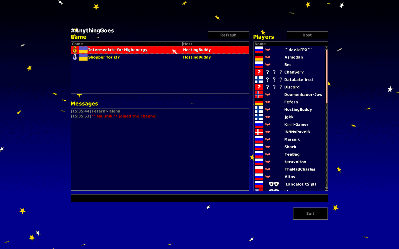Image resolution: width=399 pixels, height=249 pixels.
Task: Click the Ukraine flag beside Shopper for i27
Action: click(83, 57)
